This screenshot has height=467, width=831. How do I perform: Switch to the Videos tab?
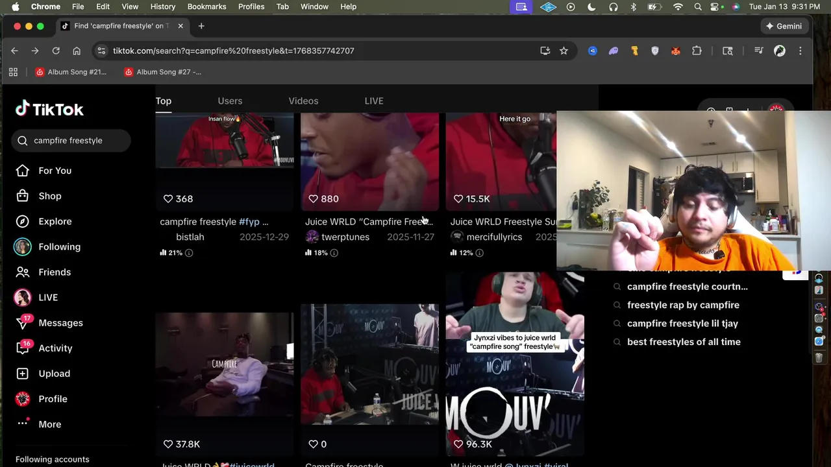tap(303, 101)
